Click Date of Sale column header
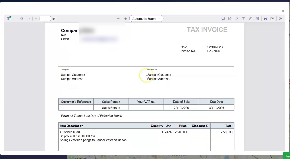290x159 pixels. pyautogui.click(x=181, y=102)
